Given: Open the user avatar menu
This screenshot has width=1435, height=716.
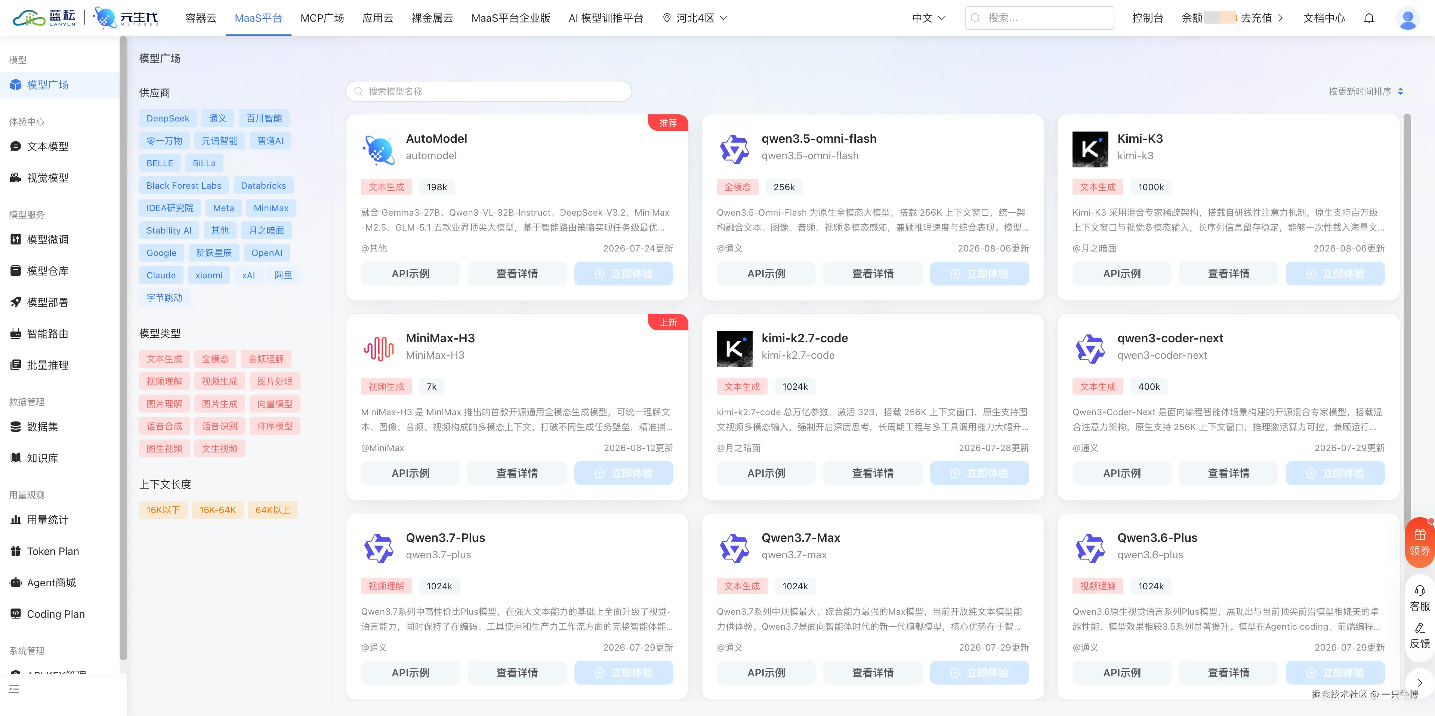Looking at the screenshot, I should (x=1408, y=18).
